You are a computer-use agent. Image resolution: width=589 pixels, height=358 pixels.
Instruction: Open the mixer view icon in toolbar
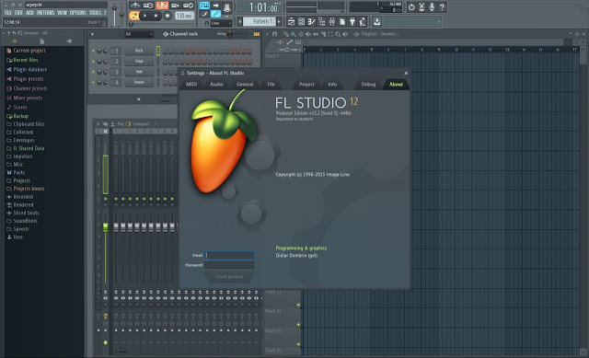coord(332,22)
